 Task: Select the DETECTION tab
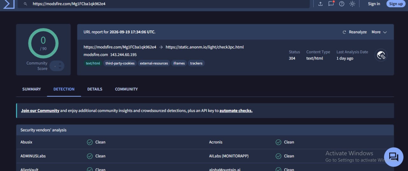tap(64, 89)
